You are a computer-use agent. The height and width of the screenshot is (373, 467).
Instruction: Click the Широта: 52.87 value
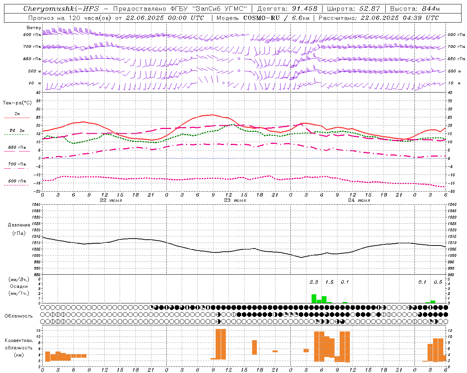[x=354, y=9]
